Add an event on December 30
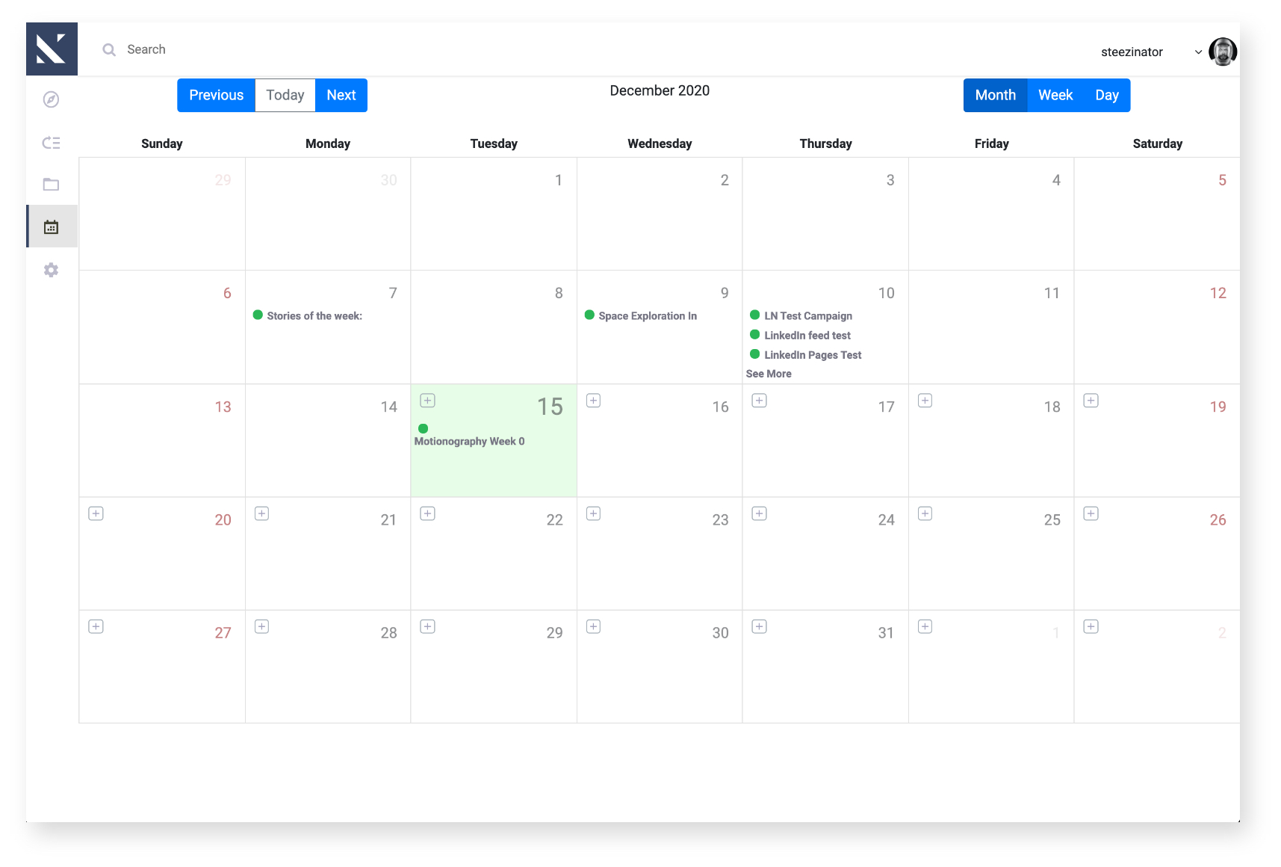 click(594, 626)
